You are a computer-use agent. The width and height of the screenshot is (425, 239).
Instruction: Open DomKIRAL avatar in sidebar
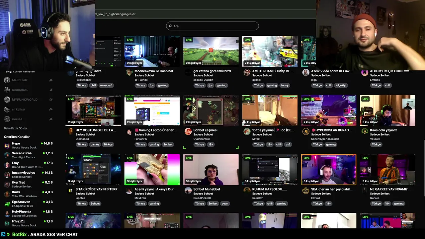[x=7, y=90]
